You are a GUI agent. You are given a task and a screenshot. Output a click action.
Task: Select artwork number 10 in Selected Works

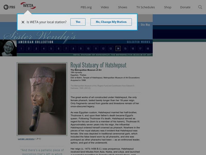tap(88, 48)
